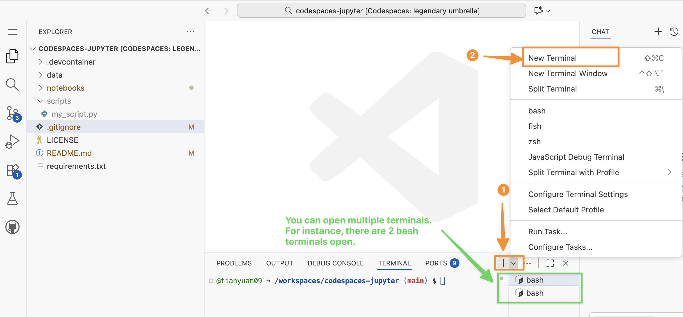Click the chat history icon

pos(674,32)
